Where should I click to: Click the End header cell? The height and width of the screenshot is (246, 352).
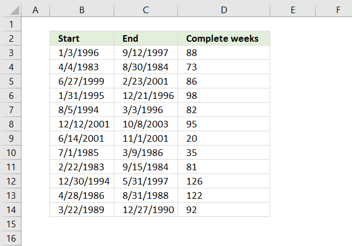[146, 38]
